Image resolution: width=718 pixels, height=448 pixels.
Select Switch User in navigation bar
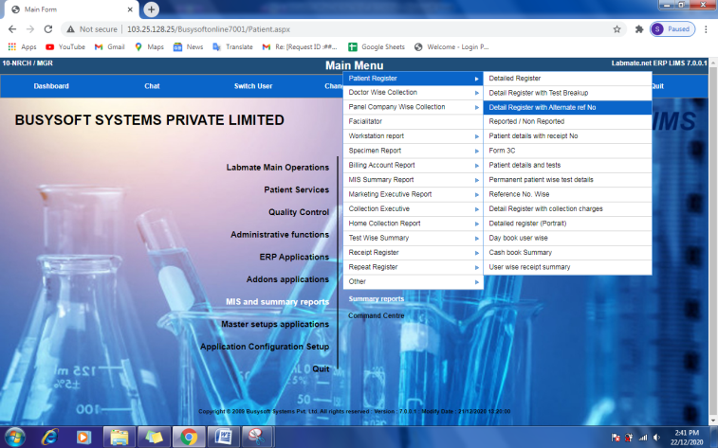tap(253, 86)
